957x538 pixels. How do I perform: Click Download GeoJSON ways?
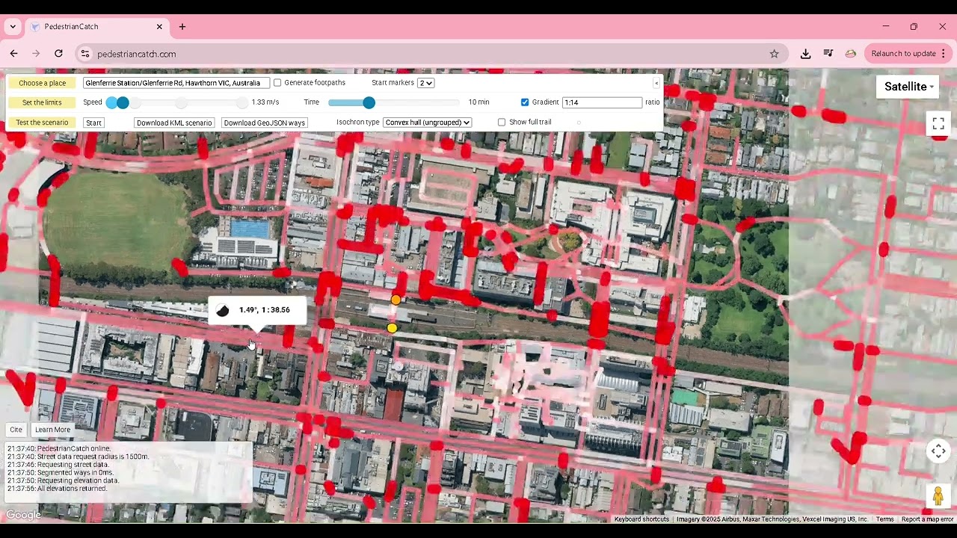264,123
